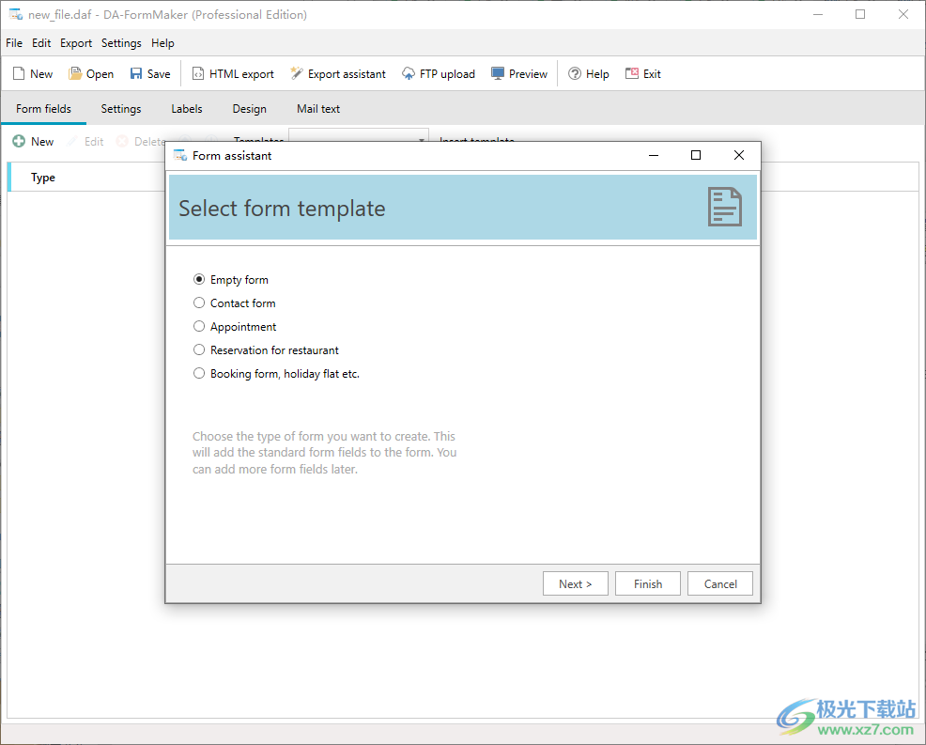Click the New file toolbar icon
This screenshot has height=745, width=926.
coord(19,74)
